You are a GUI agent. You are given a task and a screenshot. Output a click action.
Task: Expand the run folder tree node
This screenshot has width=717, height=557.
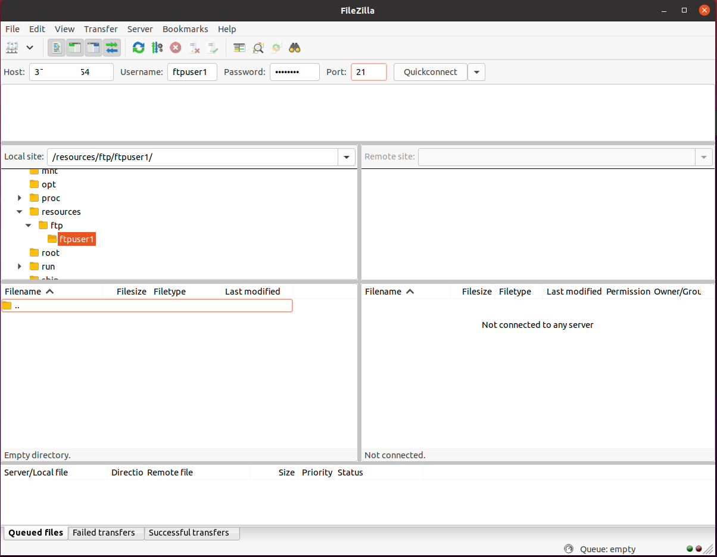[x=20, y=267]
